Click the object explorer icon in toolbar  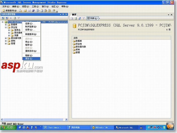46,11
